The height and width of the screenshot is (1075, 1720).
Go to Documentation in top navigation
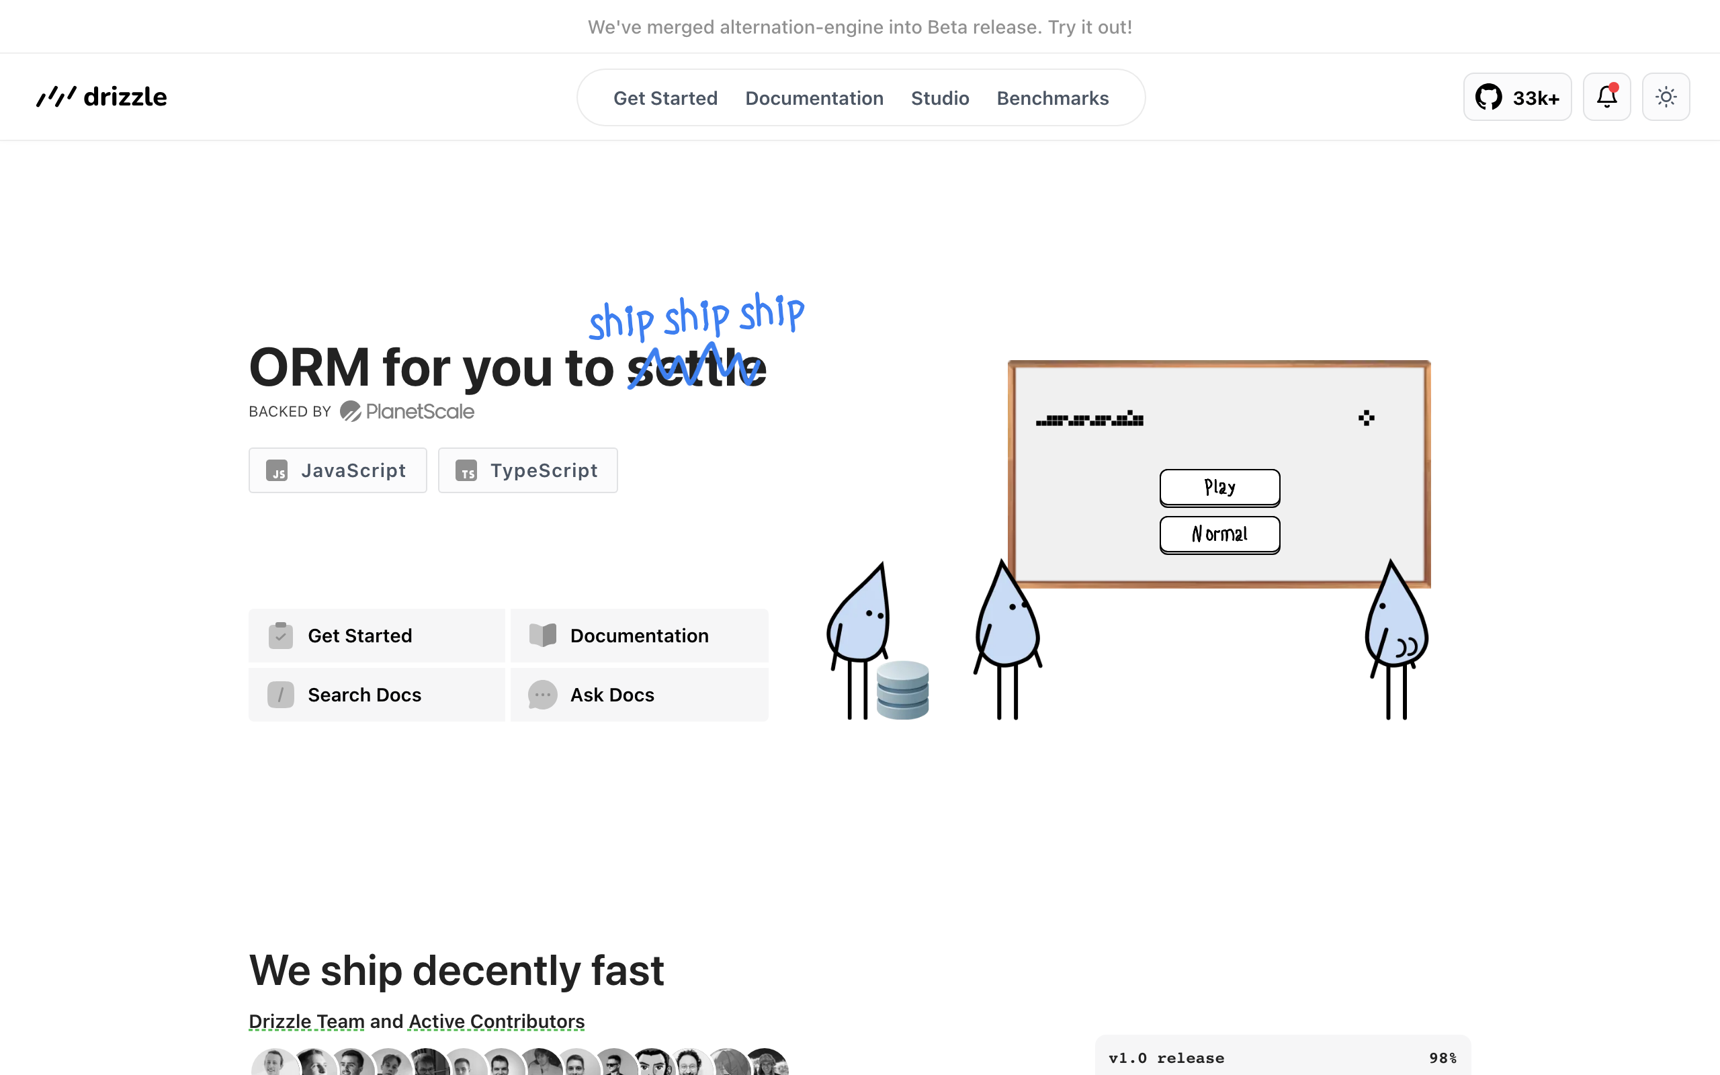point(814,98)
